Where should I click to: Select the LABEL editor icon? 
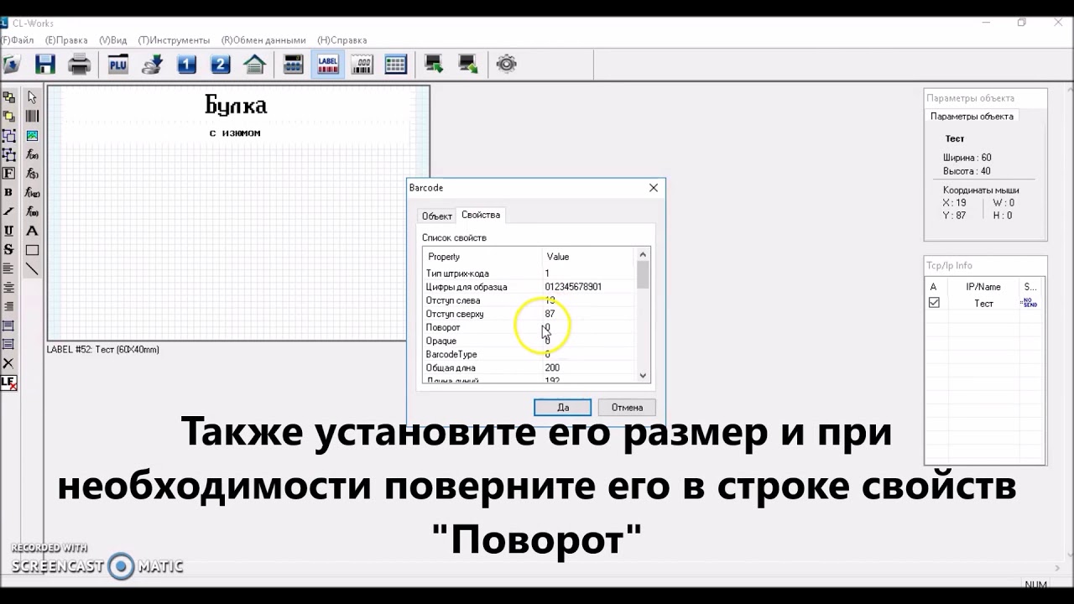(x=327, y=64)
